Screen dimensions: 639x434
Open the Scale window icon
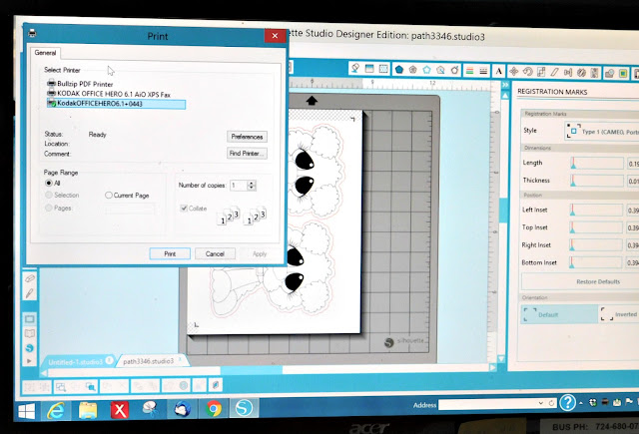click(541, 73)
